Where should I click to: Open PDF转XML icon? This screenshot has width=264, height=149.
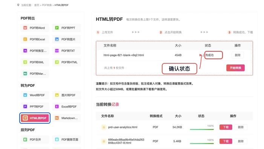[x=25, y=62]
